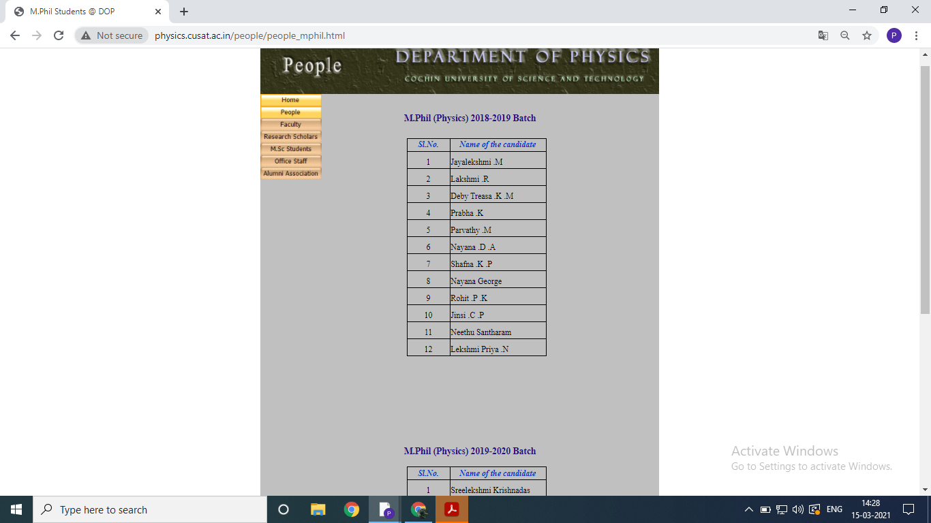Open Cortana circle icon on taskbar
This screenshot has width=931, height=523.
(x=284, y=509)
